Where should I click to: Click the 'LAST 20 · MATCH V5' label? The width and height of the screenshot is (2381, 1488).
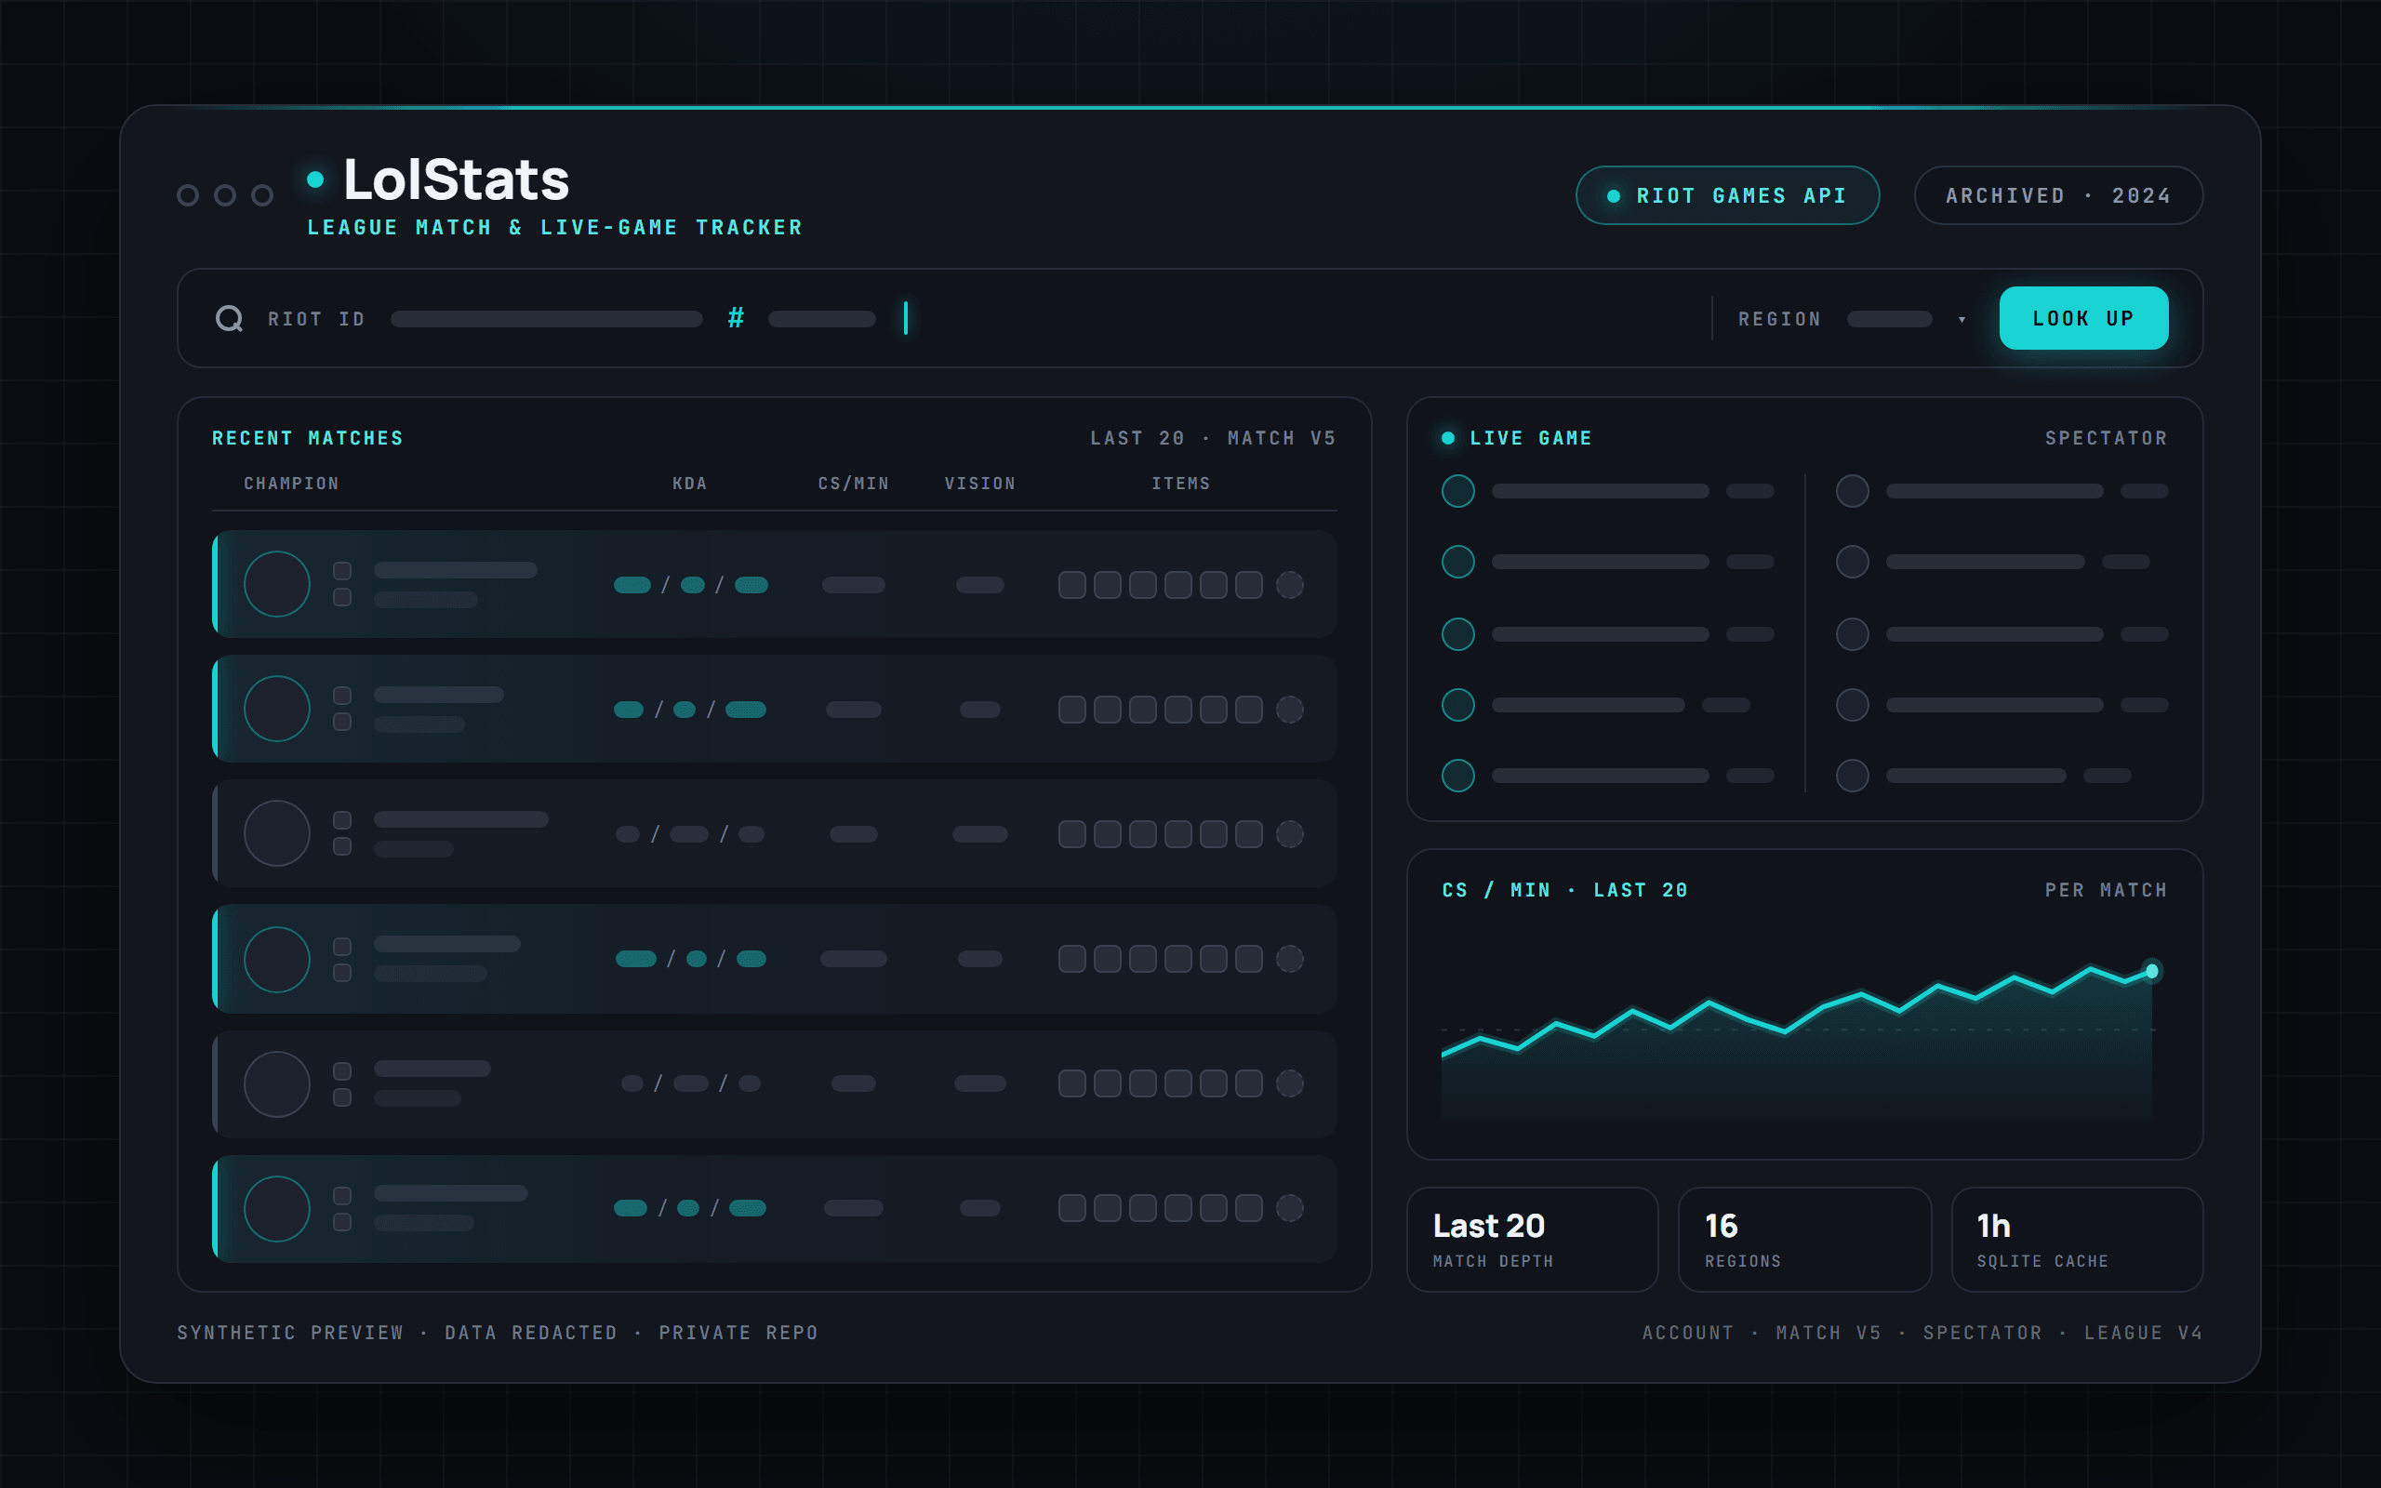point(1213,438)
